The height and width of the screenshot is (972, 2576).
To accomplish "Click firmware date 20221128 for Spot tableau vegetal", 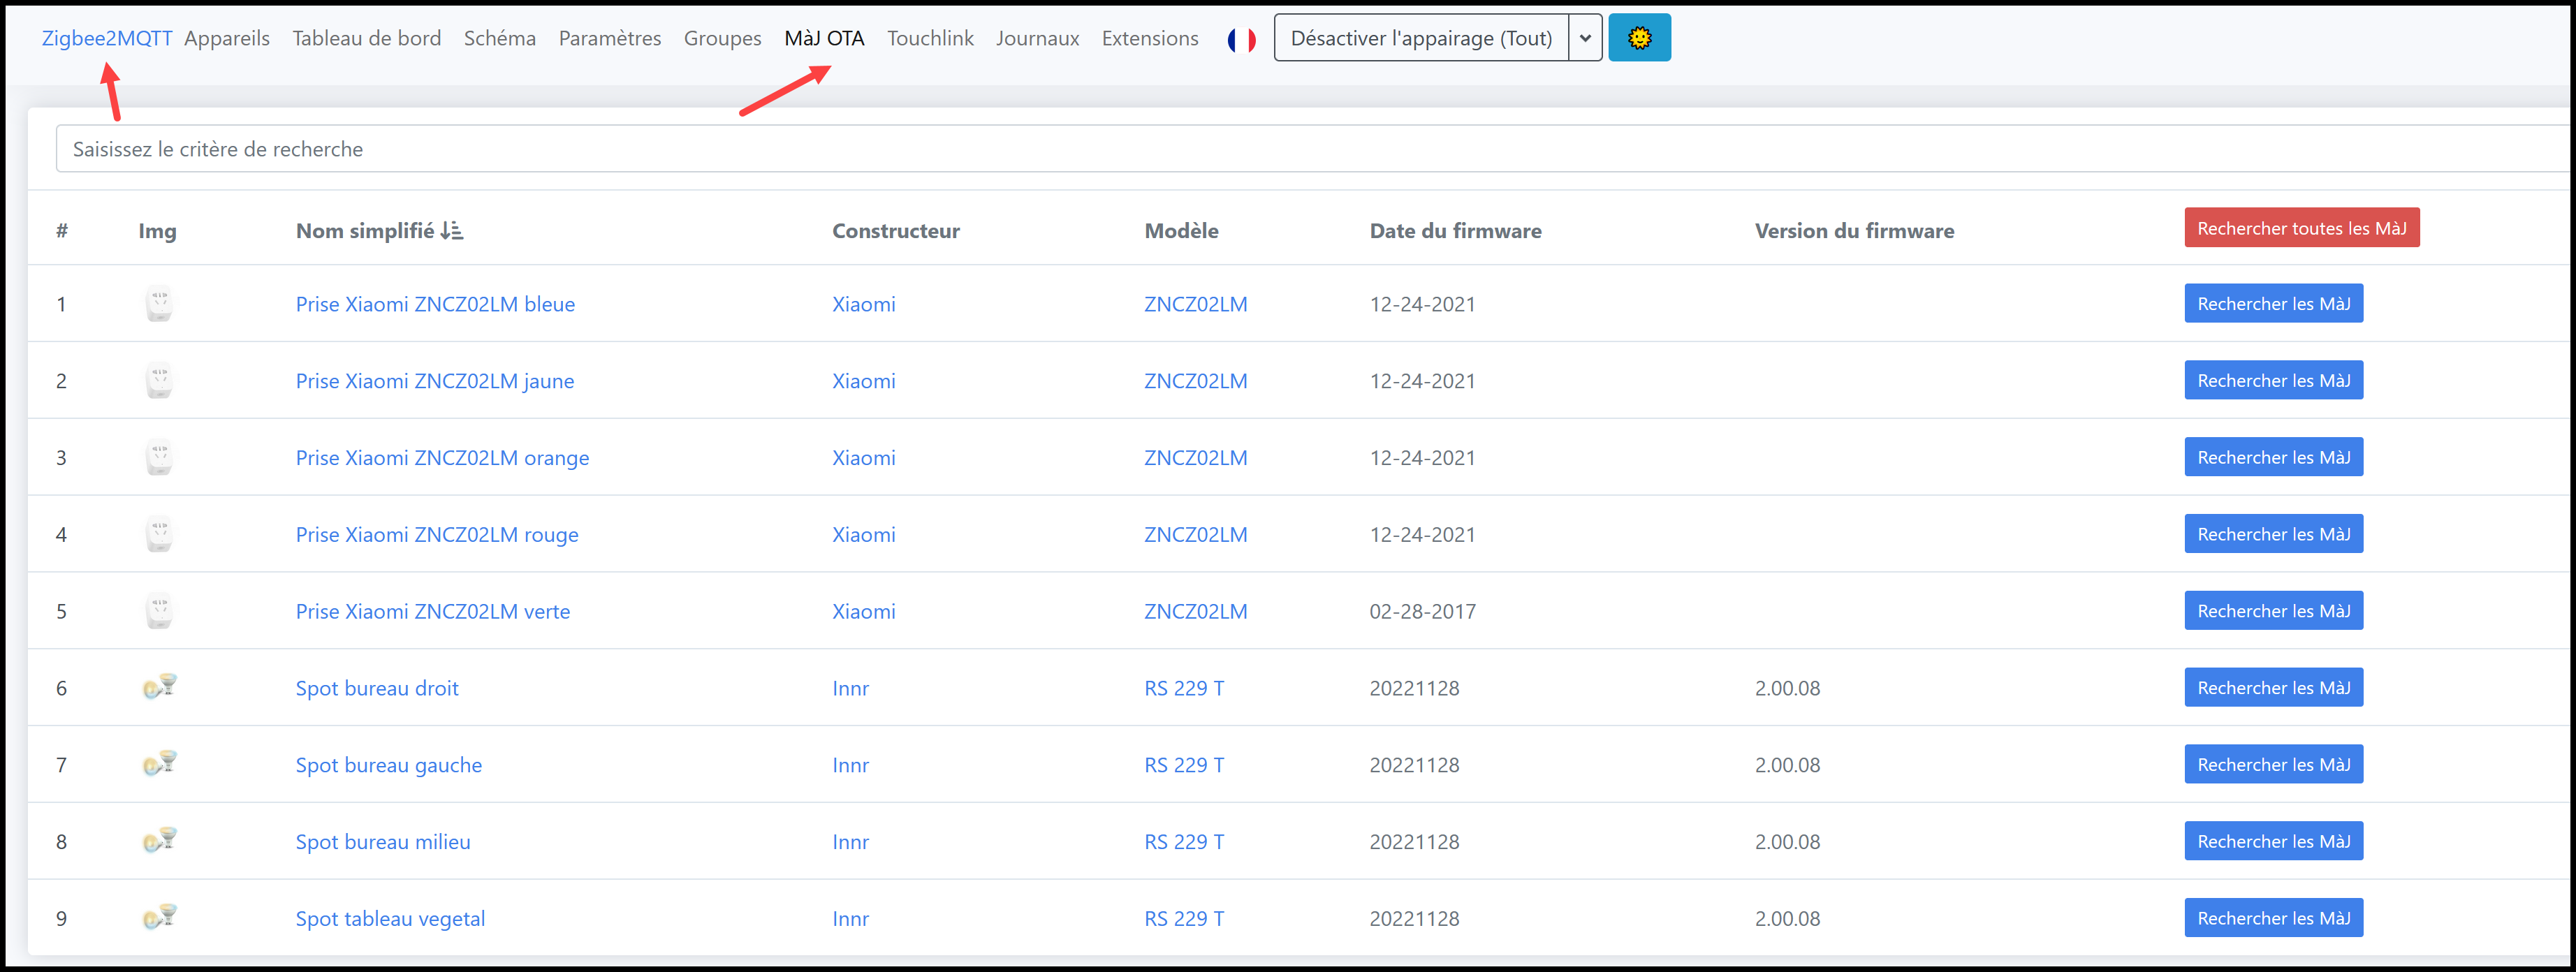I will (x=1414, y=918).
